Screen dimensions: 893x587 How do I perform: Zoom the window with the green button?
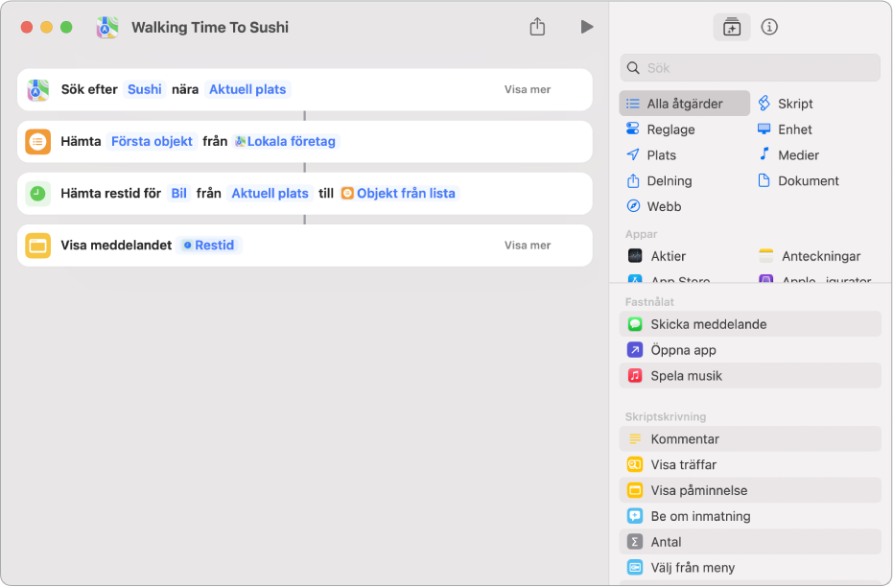pos(66,27)
